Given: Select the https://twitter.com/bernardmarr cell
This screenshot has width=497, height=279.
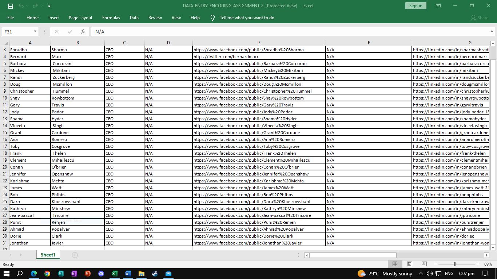Looking at the screenshot, I should click(259, 57).
